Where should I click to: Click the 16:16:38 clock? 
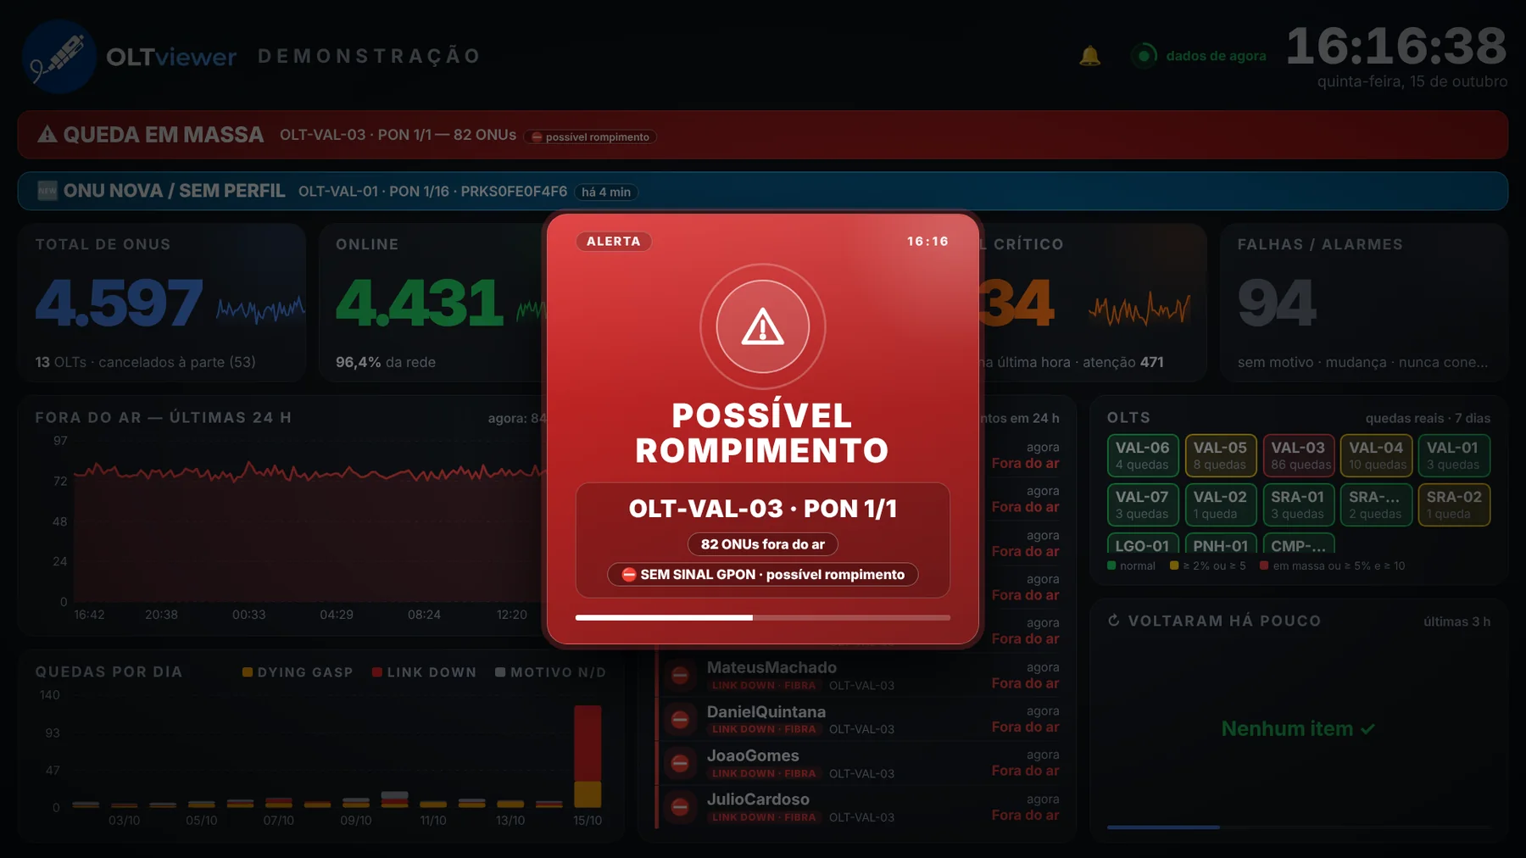click(x=1396, y=46)
